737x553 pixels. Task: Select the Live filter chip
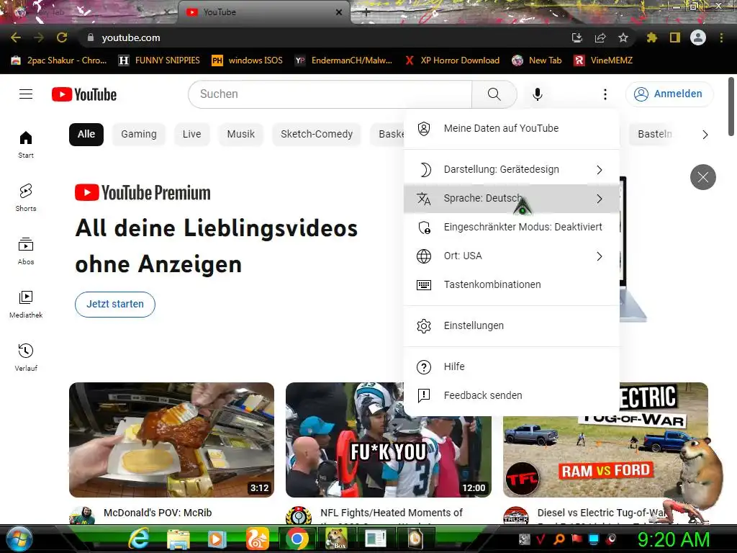(x=191, y=134)
